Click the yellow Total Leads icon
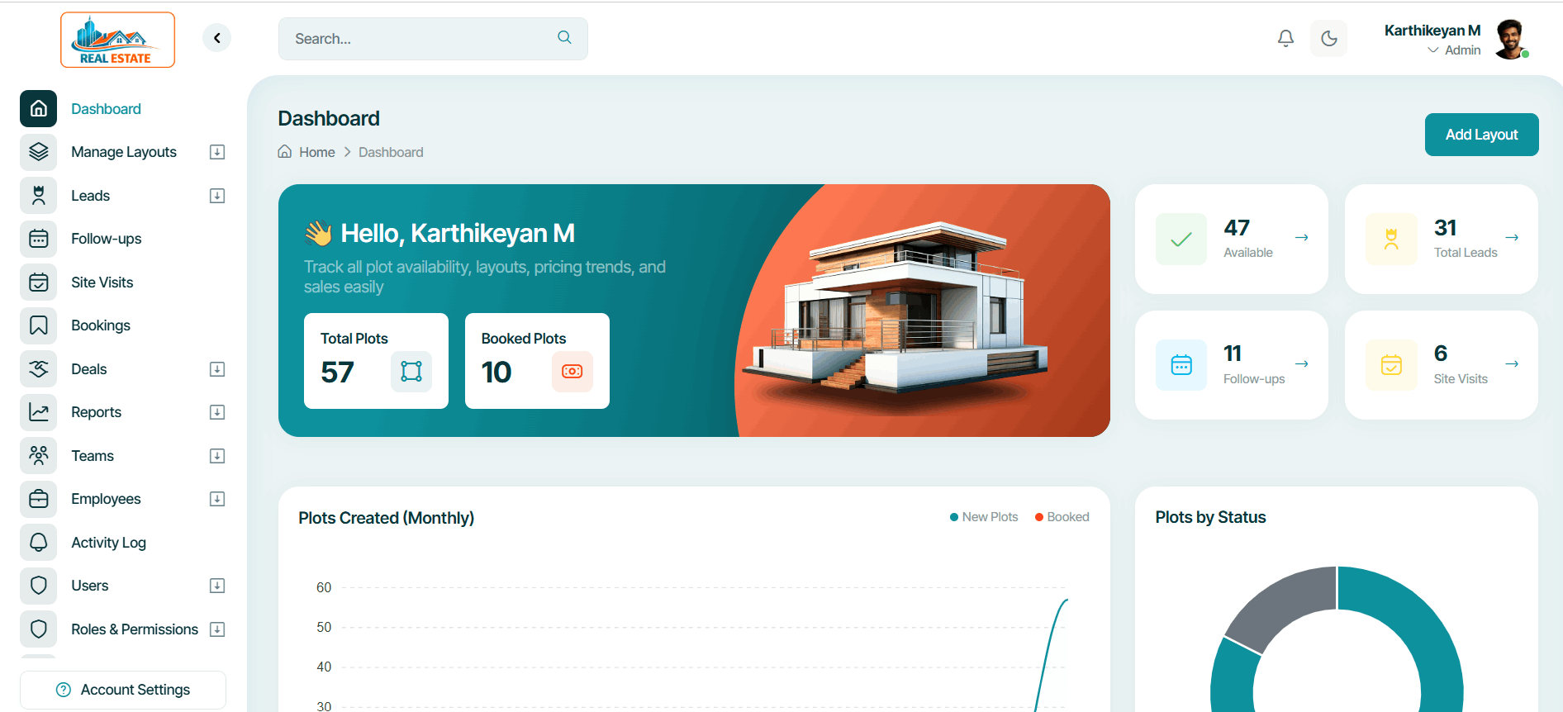 tap(1391, 240)
